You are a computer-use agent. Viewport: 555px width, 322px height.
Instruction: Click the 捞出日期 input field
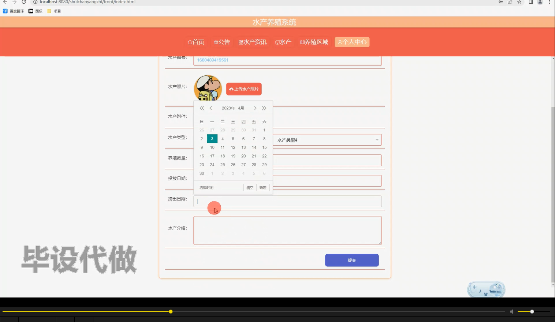[287, 201]
